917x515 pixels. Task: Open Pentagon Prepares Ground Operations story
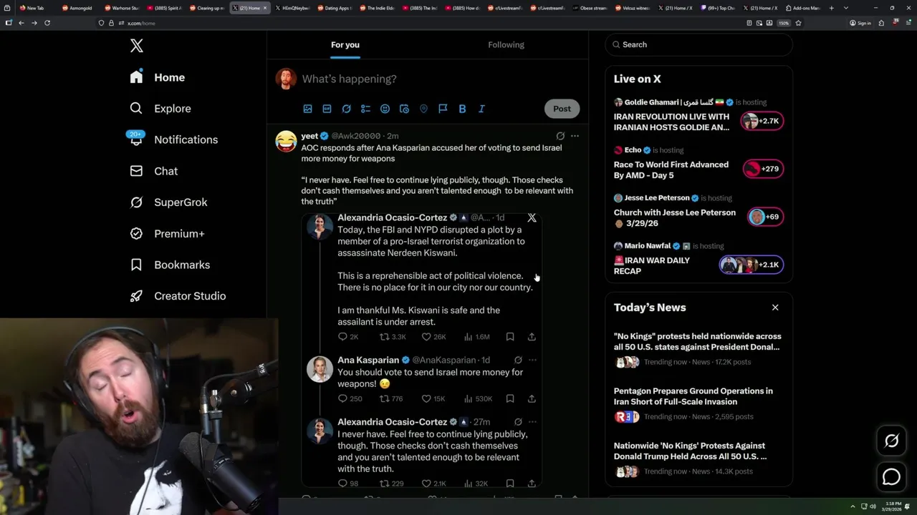click(698, 403)
